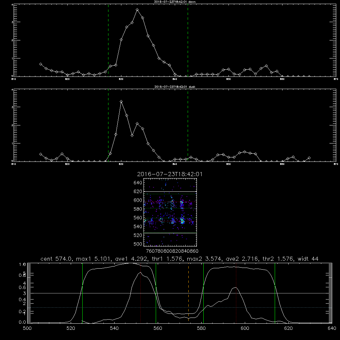Image resolution: width=340 pixels, height=340 pixels.
Task: Click the dawn plot y-axis label 3
Action: tap(12, 22)
